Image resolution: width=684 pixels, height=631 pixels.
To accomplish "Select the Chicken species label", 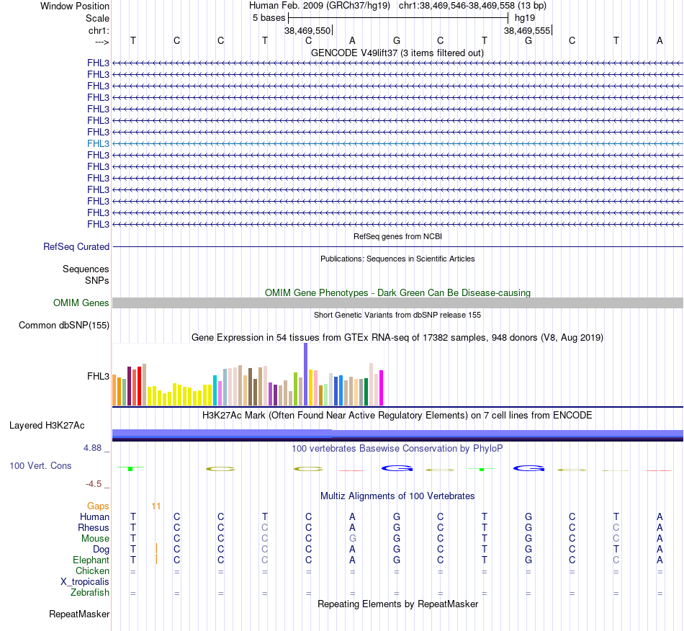I will tap(92, 570).
